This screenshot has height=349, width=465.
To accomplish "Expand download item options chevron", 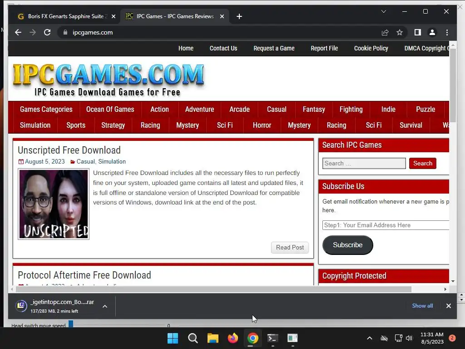I will click(x=105, y=306).
